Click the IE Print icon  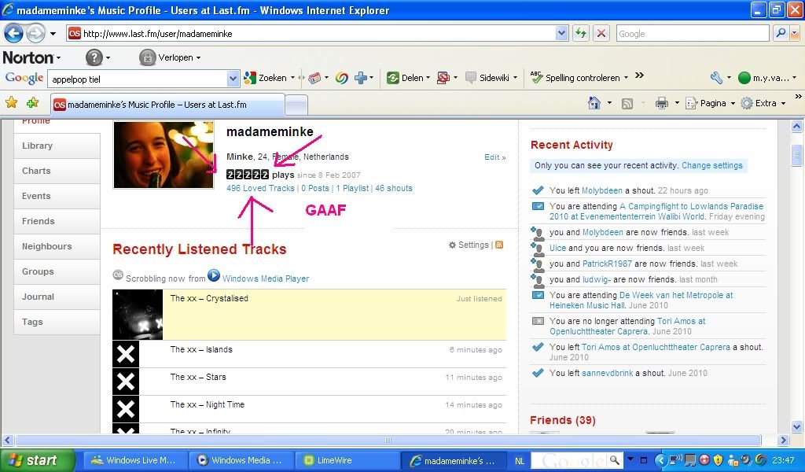click(662, 103)
